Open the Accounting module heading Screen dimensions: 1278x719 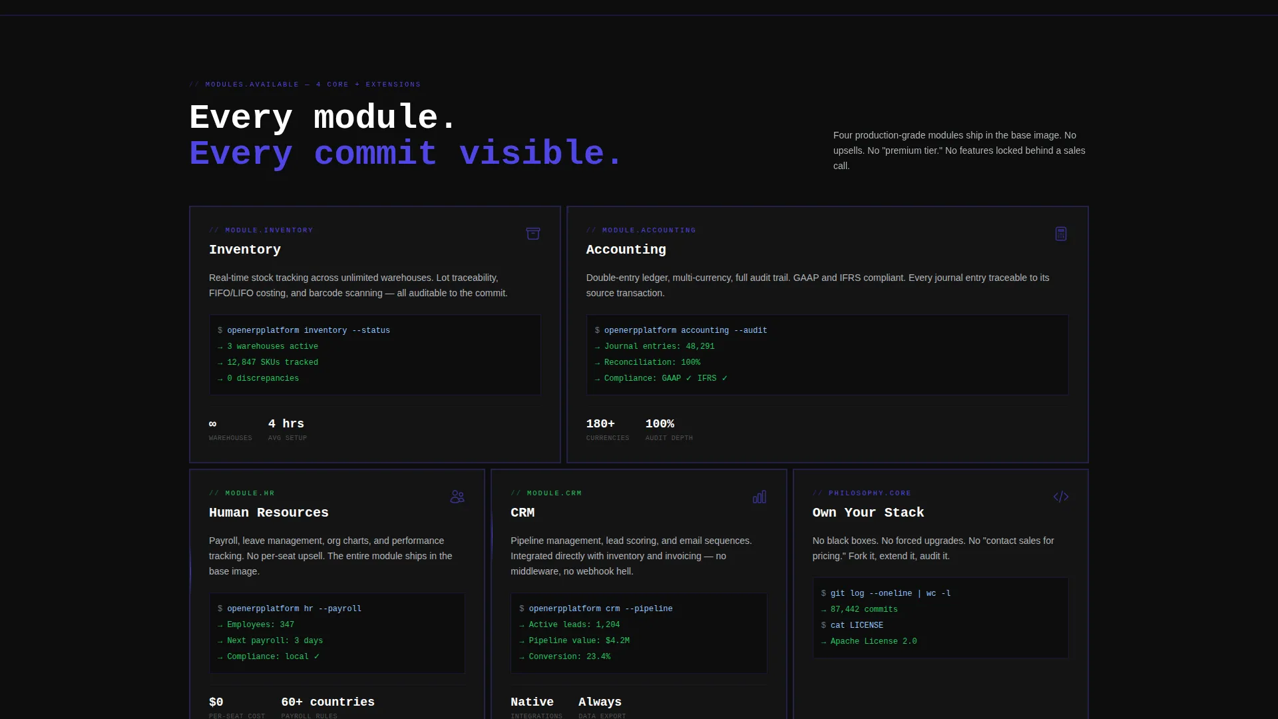tap(626, 250)
